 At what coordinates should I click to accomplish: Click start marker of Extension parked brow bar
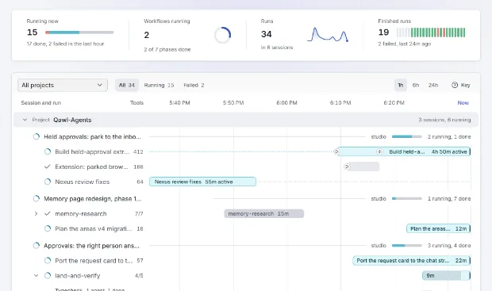pyautogui.click(x=347, y=167)
